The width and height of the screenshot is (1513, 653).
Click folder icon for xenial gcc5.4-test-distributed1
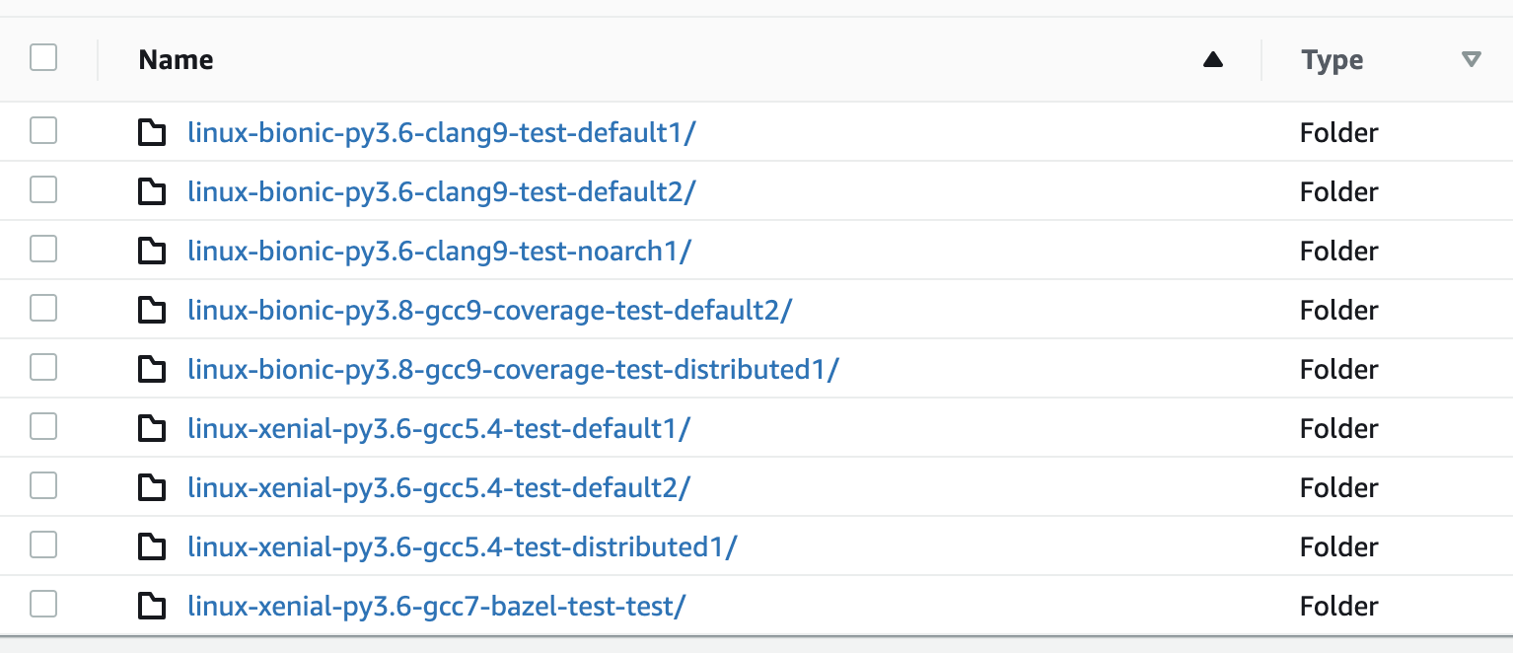click(151, 546)
